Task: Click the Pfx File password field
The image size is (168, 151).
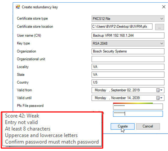Action: pyautogui.click(x=138, y=106)
